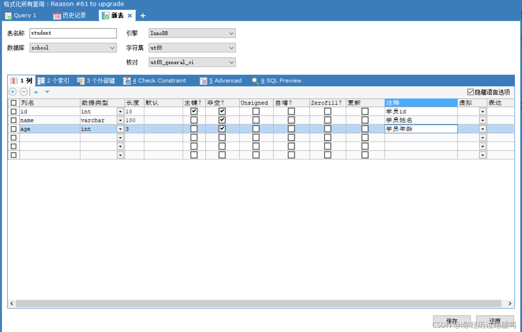Click the 表名称 input field containing student
Screen dimensions: 522x332
coord(73,33)
